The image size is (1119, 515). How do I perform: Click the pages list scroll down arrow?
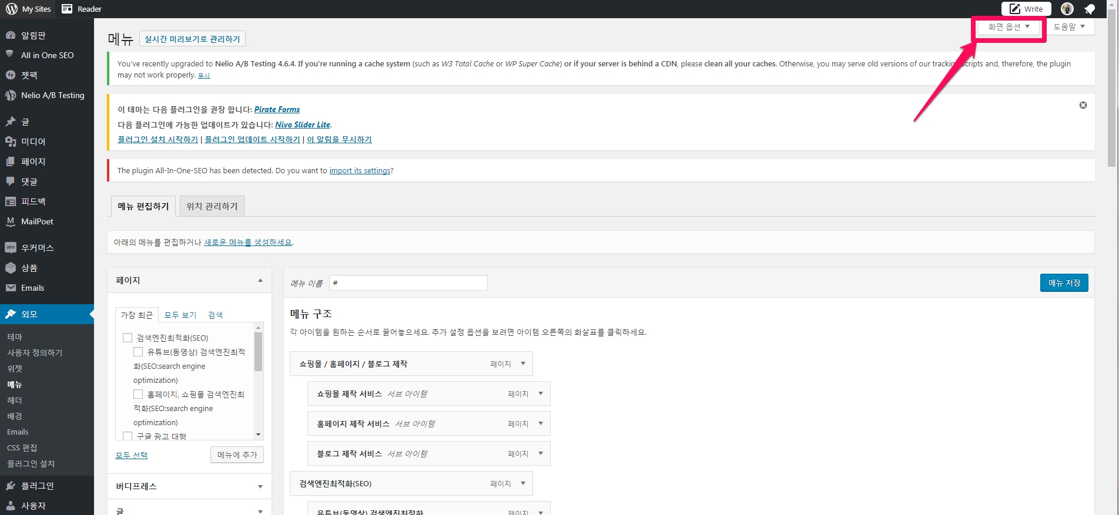click(258, 435)
